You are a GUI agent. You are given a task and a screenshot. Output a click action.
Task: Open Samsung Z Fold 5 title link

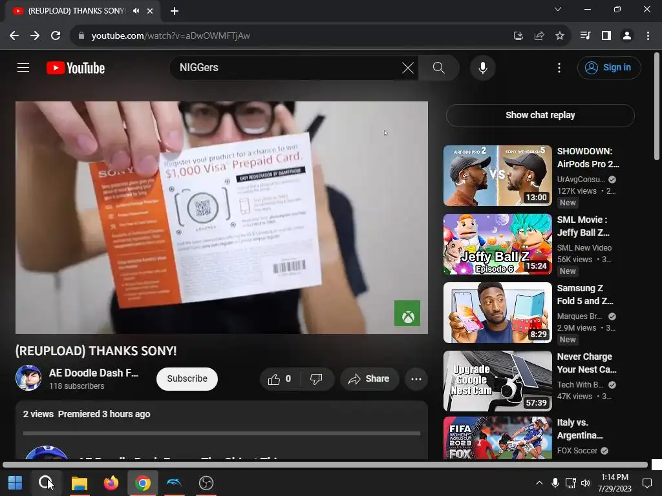pos(585,294)
